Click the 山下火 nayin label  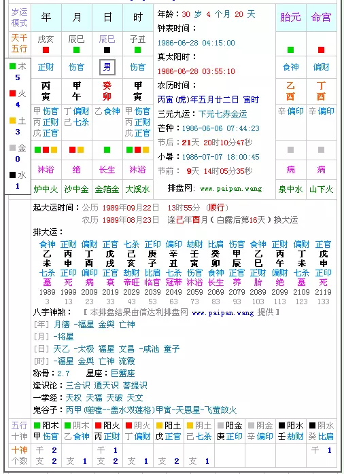click(322, 189)
